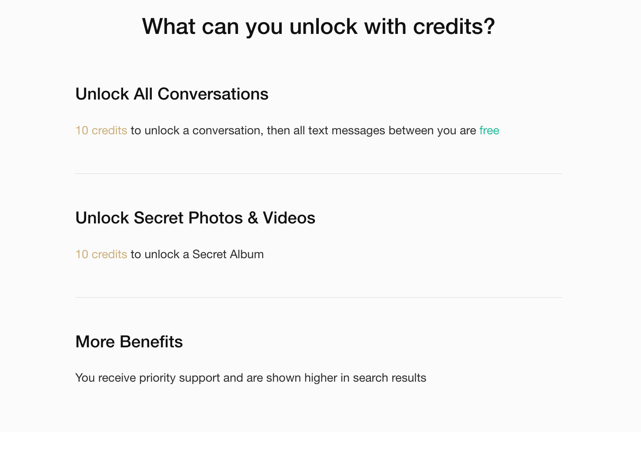Click the word "Benefits" in the last section title
The width and height of the screenshot is (641, 456).
click(x=151, y=342)
